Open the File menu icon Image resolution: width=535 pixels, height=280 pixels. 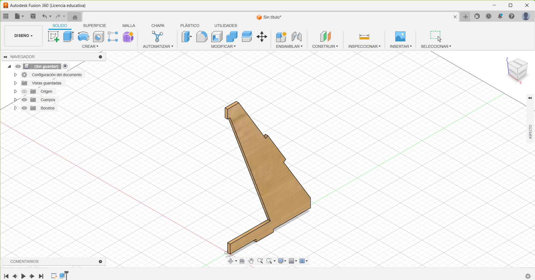tap(19, 16)
